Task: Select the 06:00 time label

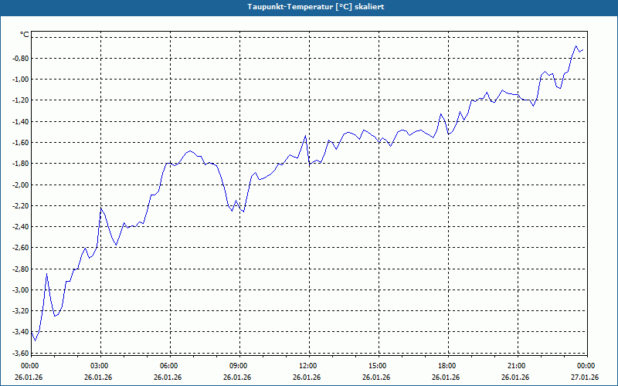Action: coord(169,366)
